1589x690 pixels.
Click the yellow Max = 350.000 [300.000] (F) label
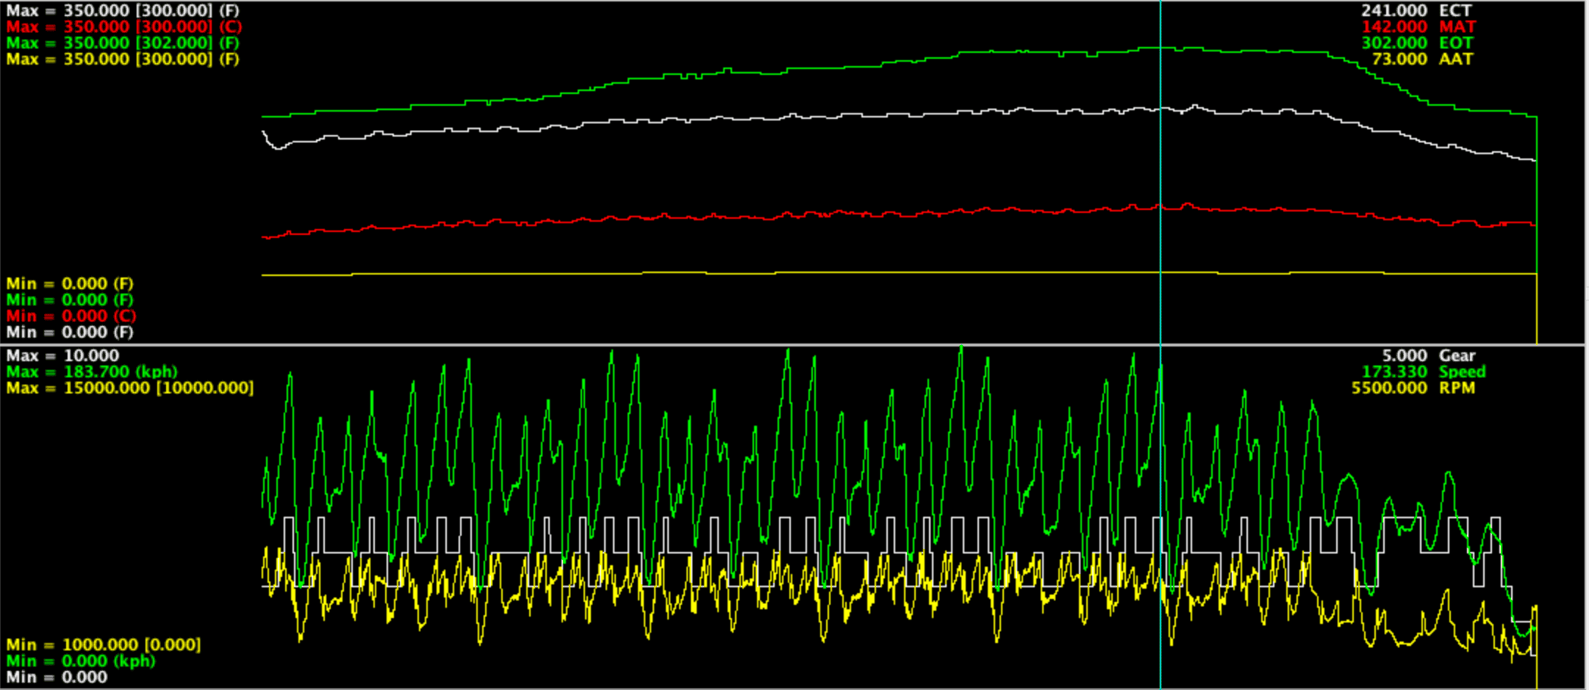[x=123, y=59]
